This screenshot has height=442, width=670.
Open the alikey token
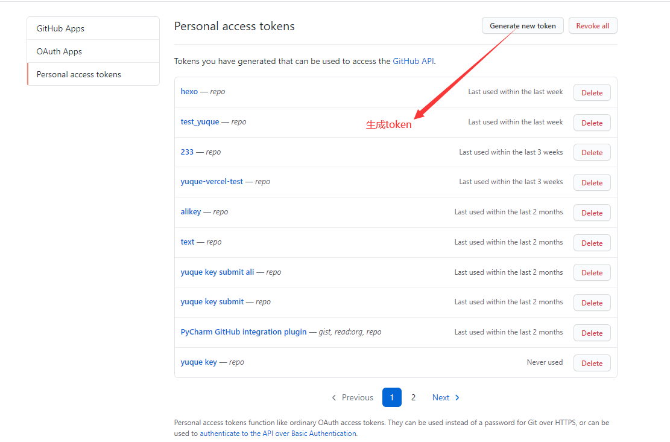191,212
